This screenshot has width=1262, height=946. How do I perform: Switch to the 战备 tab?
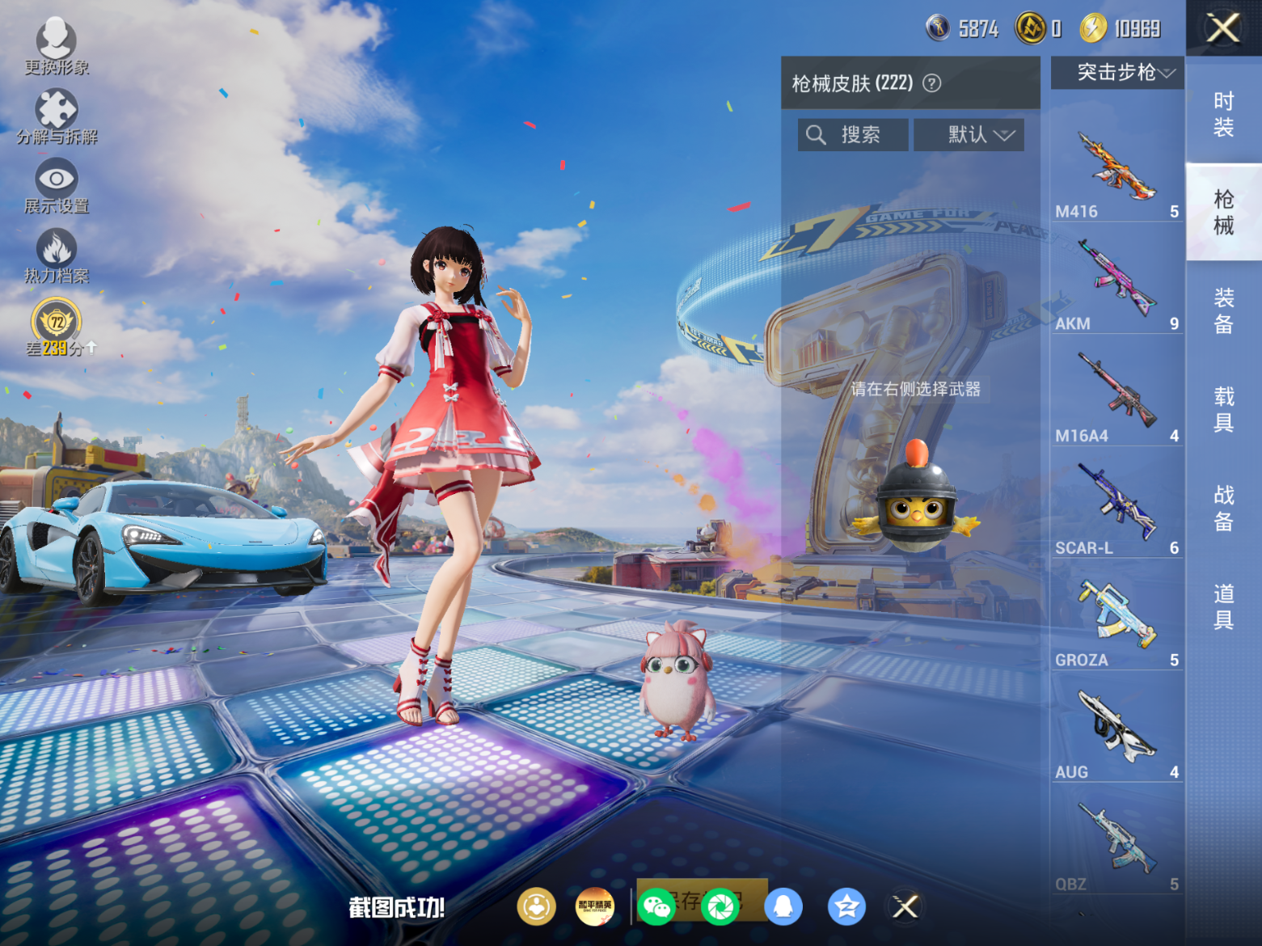click(x=1224, y=508)
